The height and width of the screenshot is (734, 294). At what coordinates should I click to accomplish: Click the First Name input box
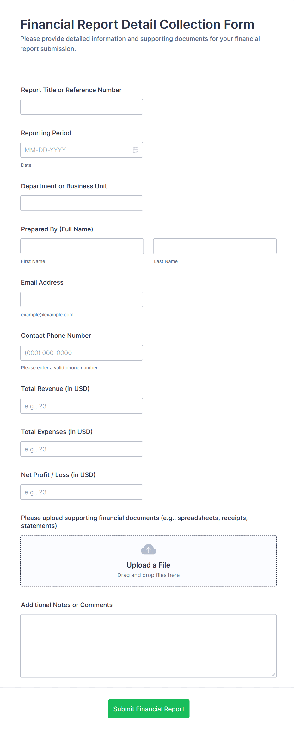[x=82, y=246]
